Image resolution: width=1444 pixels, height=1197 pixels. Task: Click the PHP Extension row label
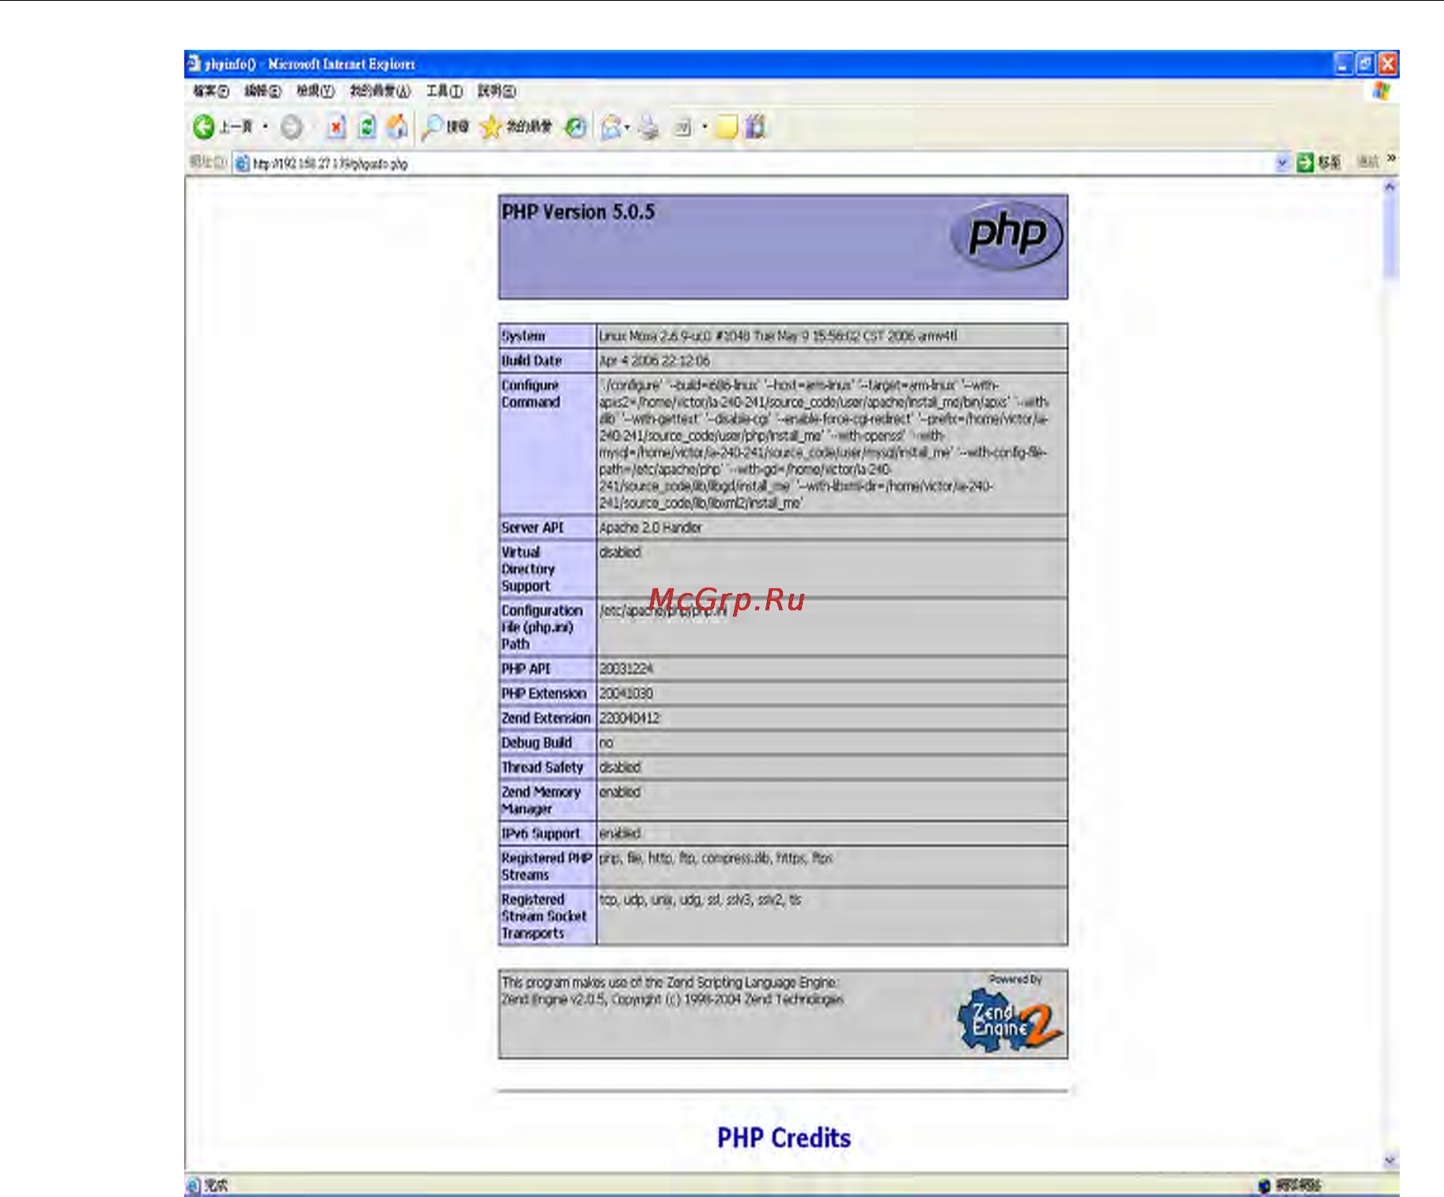coord(544,693)
